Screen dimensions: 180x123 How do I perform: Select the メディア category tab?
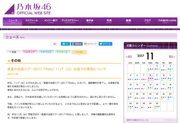point(30,52)
